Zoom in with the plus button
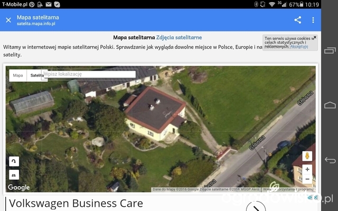Viewport: 338px width, 211px height. 307,169
